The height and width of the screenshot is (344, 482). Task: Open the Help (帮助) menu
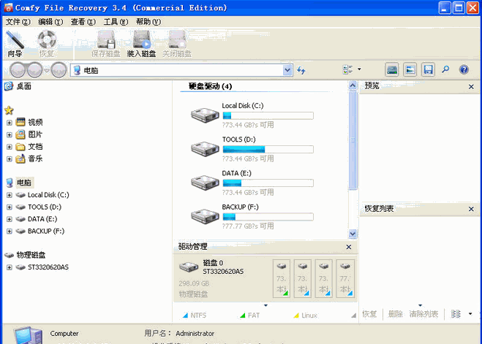tap(148, 22)
